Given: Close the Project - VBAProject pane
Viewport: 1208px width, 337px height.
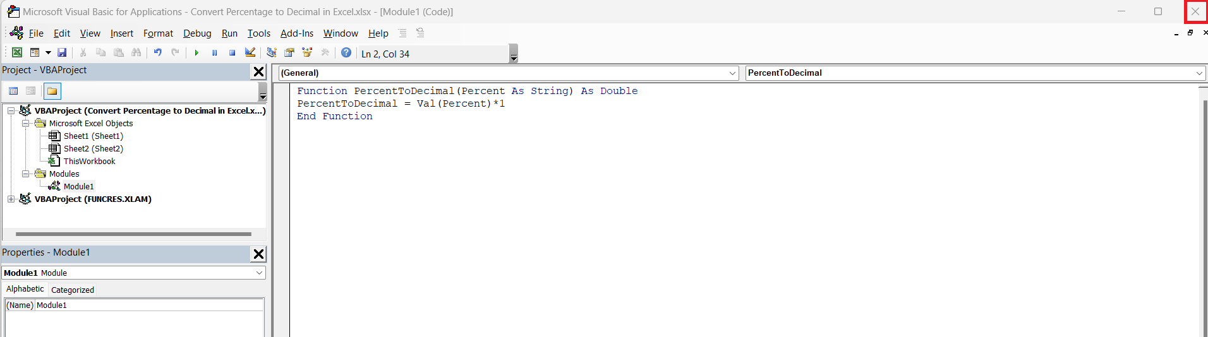Looking at the screenshot, I should pyautogui.click(x=258, y=72).
